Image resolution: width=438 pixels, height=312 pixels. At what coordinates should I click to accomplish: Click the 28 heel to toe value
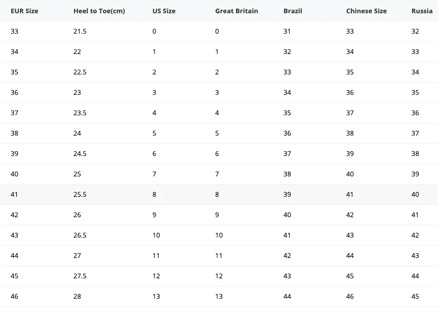(x=77, y=296)
